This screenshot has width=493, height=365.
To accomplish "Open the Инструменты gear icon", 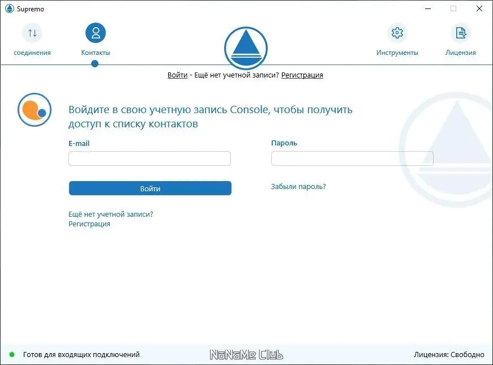I will [397, 33].
